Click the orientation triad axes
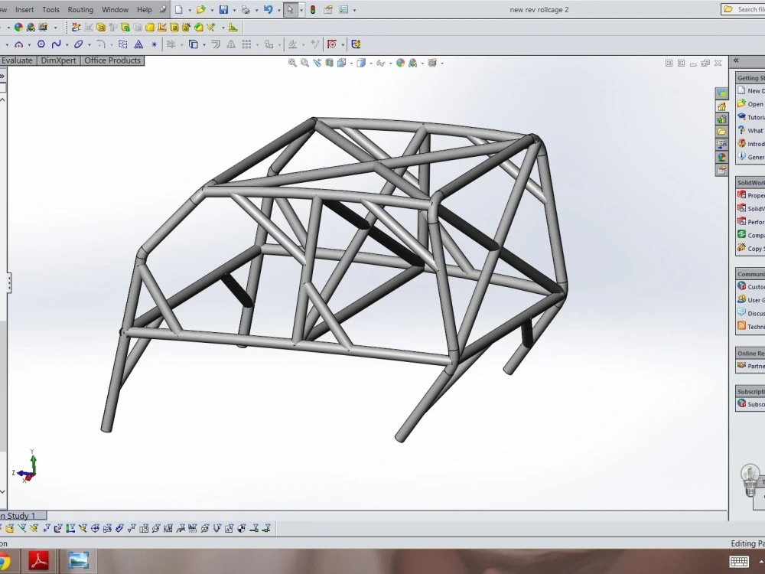Screen dimensions: 765x574 25,466
